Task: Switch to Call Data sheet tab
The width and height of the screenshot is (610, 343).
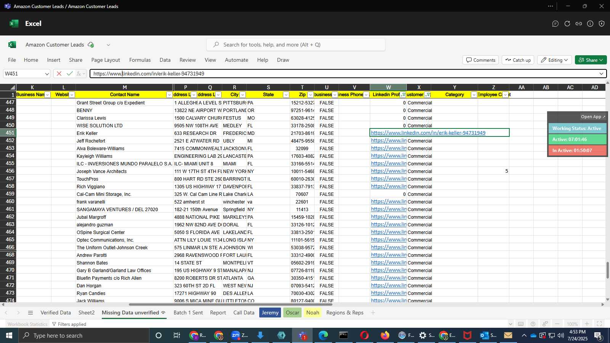Action: click(x=244, y=313)
